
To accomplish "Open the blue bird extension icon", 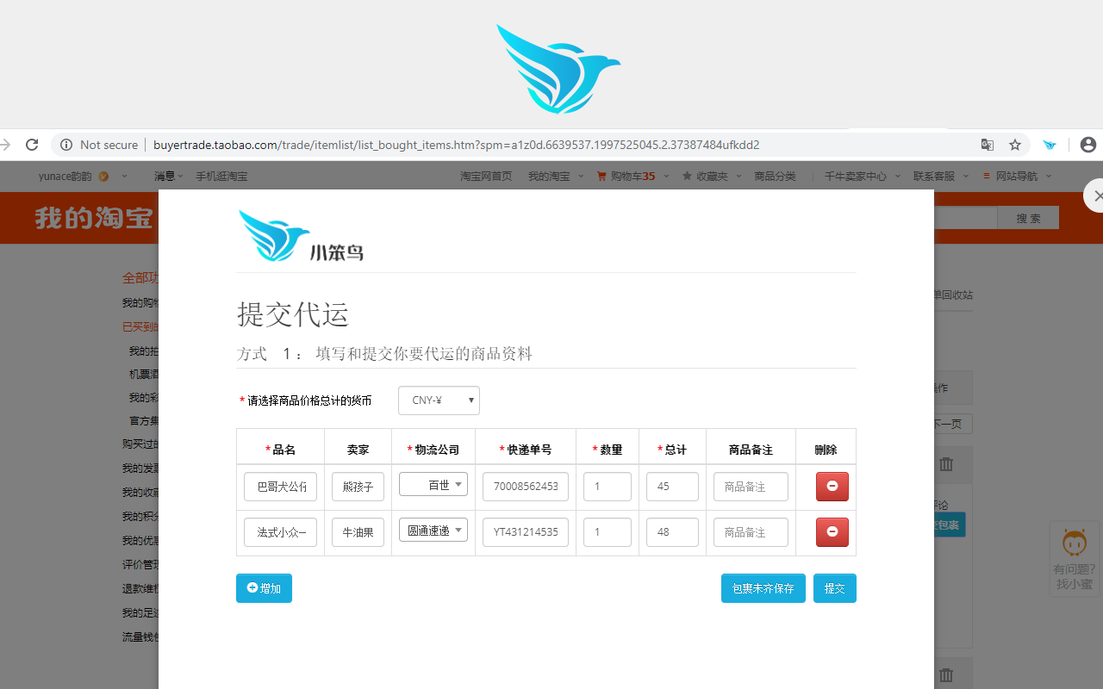I will (x=1050, y=145).
